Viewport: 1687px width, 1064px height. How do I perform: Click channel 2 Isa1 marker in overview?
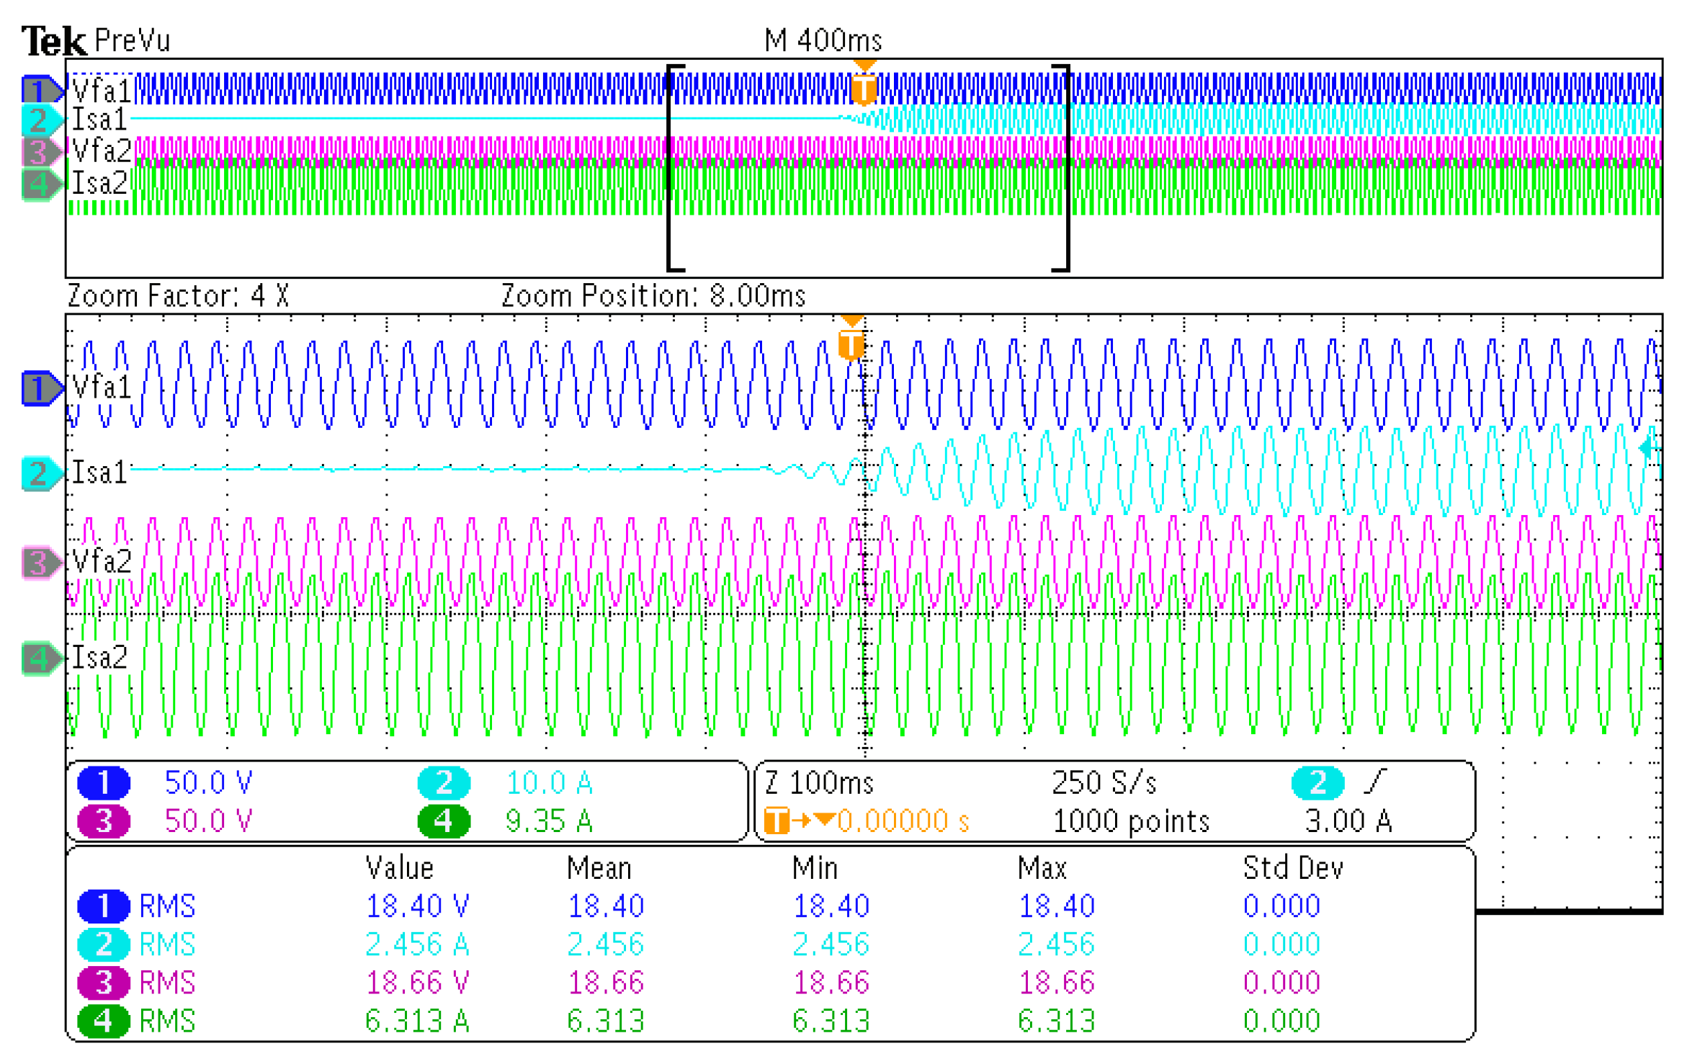tap(40, 120)
